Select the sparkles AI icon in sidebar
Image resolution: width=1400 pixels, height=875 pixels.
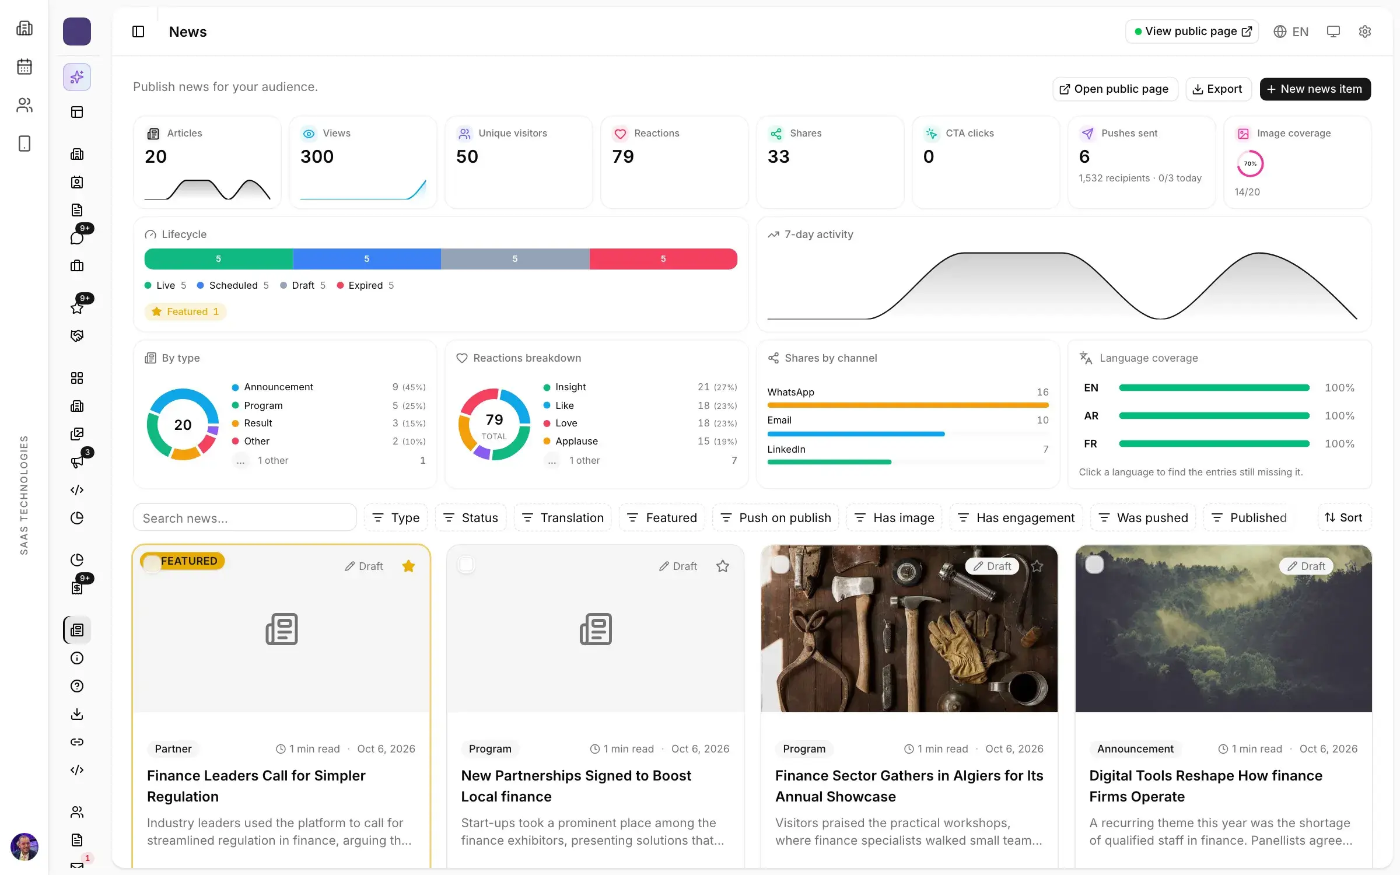77,77
